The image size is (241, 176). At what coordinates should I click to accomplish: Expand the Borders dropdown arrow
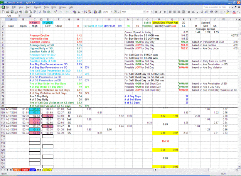pyautogui.click(x=224, y=12)
